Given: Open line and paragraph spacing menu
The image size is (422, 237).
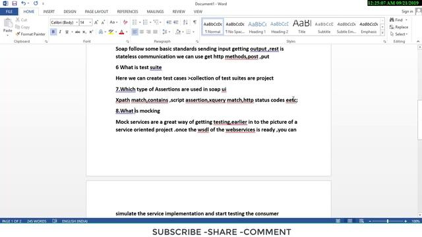Looking at the screenshot, I should click(166, 32).
